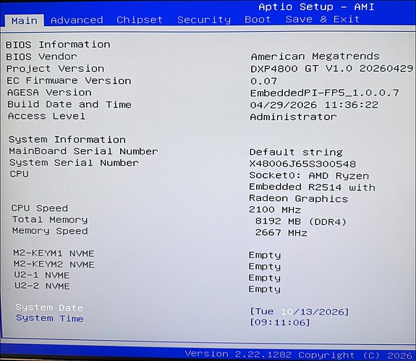The width and height of the screenshot is (416, 361).
Task: Click Empty value for U2-2 NVME
Action: [265, 289]
